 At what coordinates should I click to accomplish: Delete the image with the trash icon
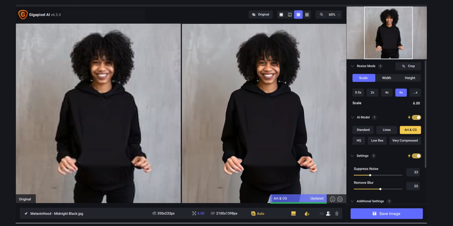coord(337,213)
